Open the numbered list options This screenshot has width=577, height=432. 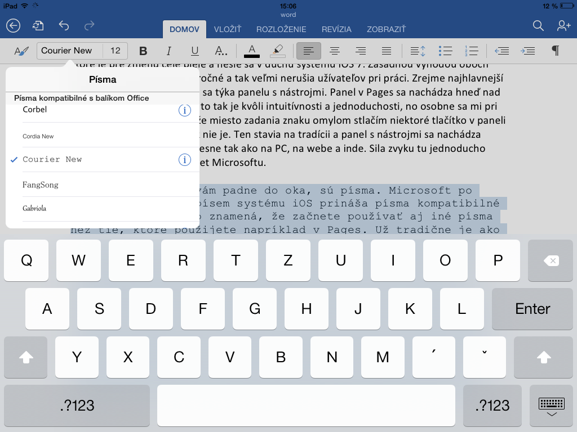click(472, 51)
